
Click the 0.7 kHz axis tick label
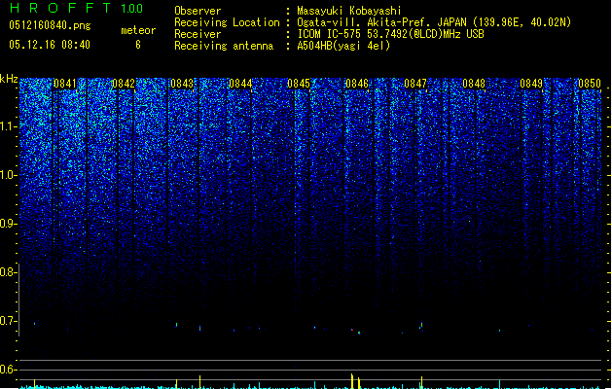(x=8, y=321)
